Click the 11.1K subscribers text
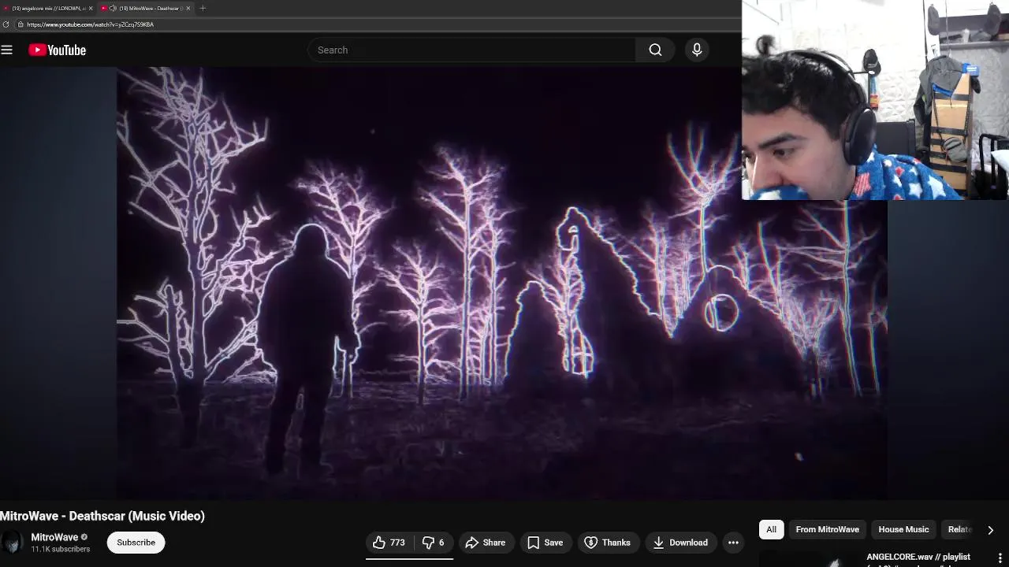Screen dimensions: 1009x567 (x=60, y=549)
